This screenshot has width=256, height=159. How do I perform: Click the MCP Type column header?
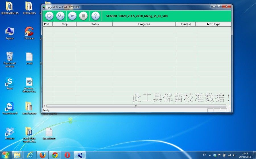click(214, 24)
